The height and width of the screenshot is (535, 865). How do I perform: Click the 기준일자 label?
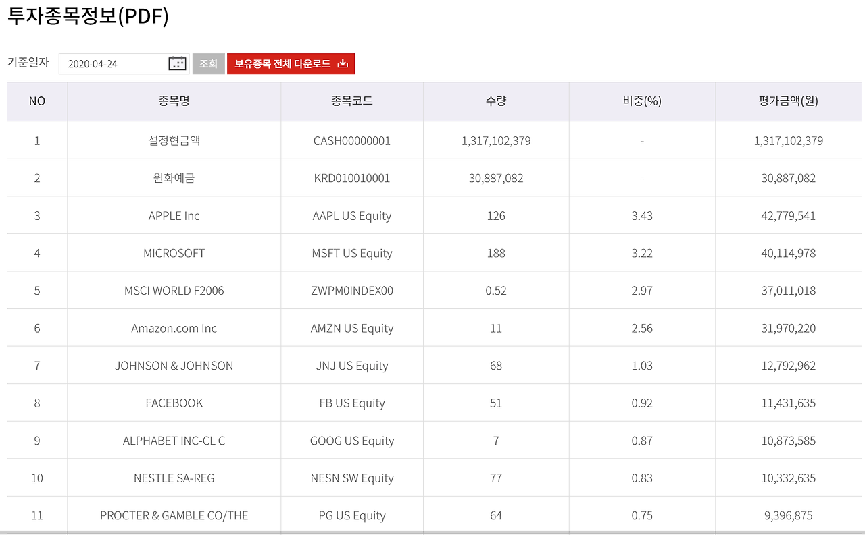(x=28, y=62)
